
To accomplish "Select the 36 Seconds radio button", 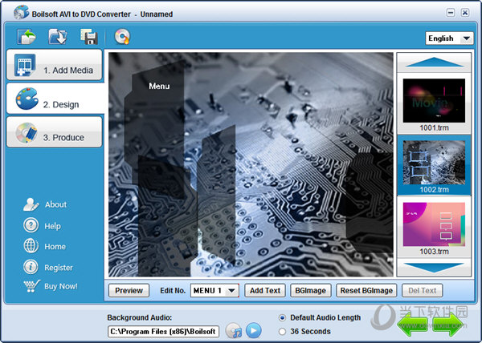I will pyautogui.click(x=282, y=331).
